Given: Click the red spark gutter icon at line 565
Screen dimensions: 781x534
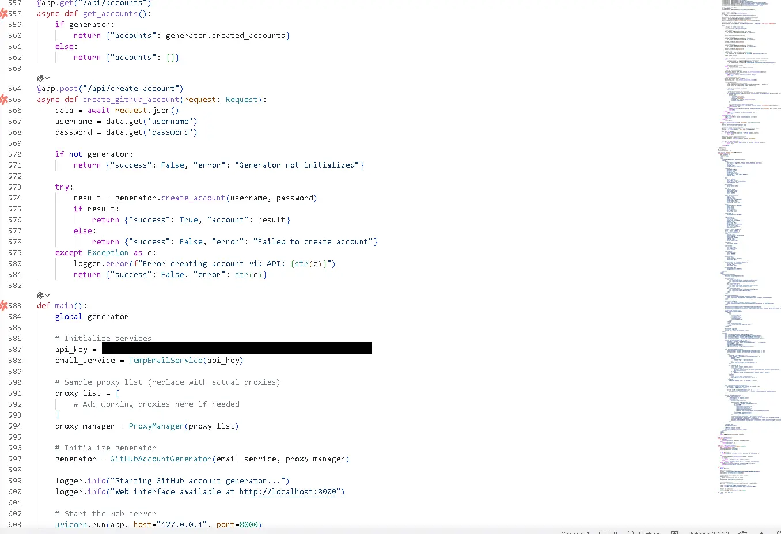Looking at the screenshot, I should pos(3,99).
